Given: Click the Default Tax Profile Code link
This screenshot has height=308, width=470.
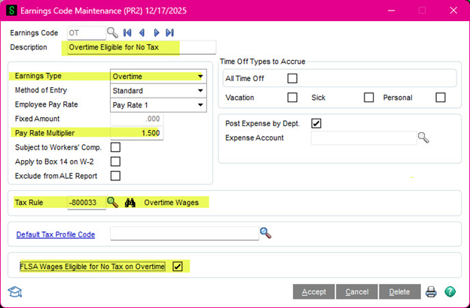Looking at the screenshot, I should pyautogui.click(x=56, y=234).
